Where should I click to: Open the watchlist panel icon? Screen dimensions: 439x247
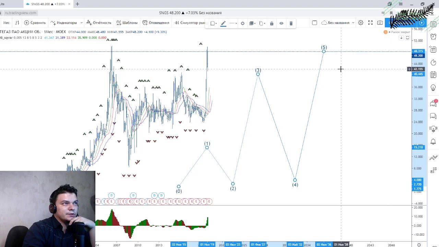433,24
